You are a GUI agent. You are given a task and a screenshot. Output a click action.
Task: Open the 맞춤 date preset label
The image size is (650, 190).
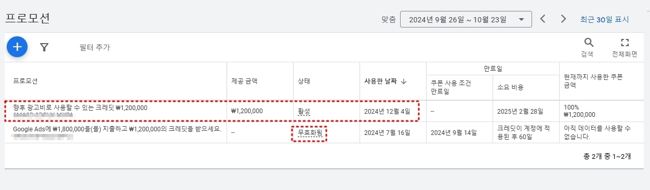[x=389, y=20]
